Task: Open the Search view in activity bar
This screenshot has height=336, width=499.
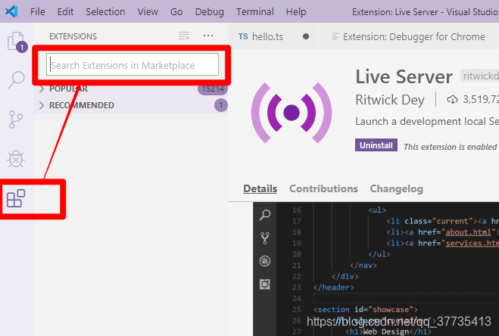Action: 16,79
